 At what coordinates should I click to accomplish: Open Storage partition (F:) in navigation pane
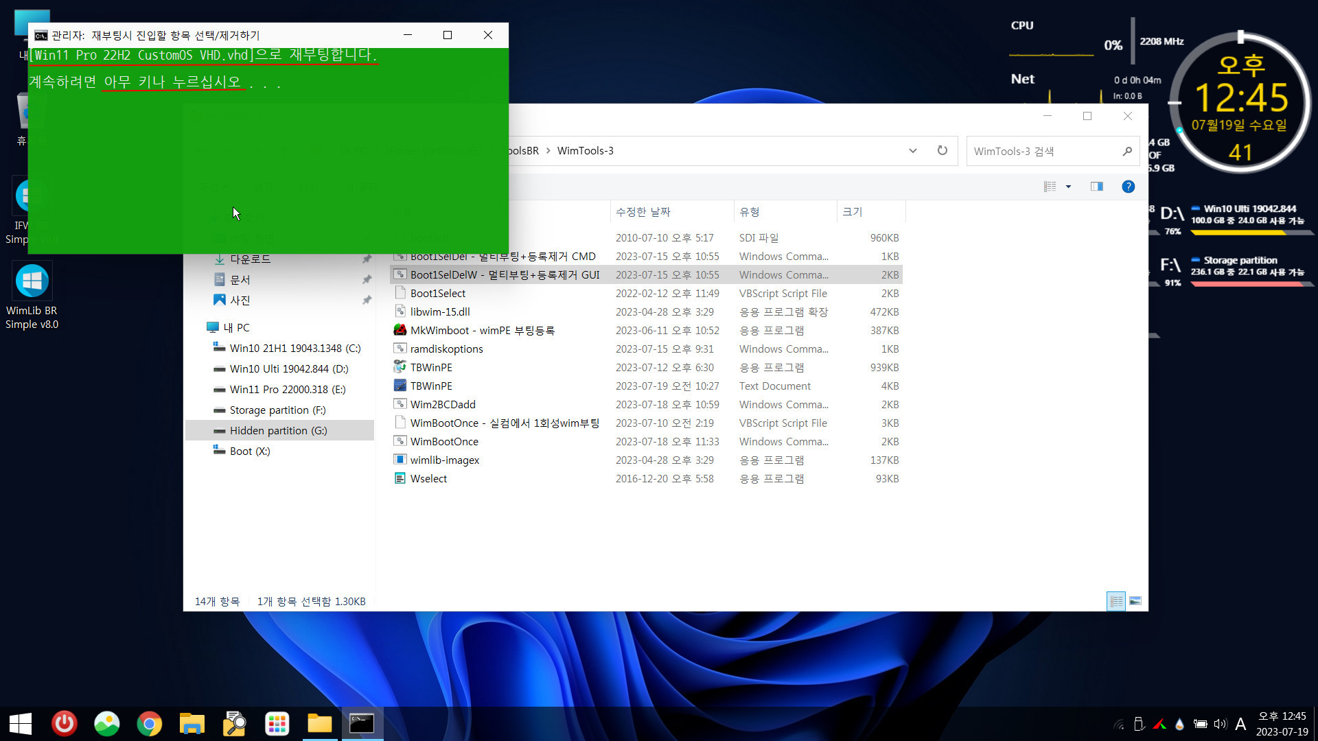[x=279, y=410]
